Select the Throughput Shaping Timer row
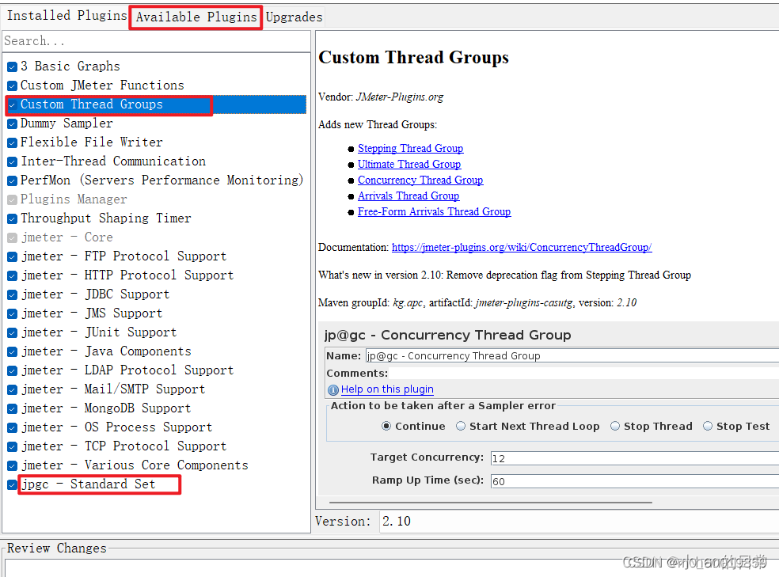The width and height of the screenshot is (779, 577). point(156,218)
